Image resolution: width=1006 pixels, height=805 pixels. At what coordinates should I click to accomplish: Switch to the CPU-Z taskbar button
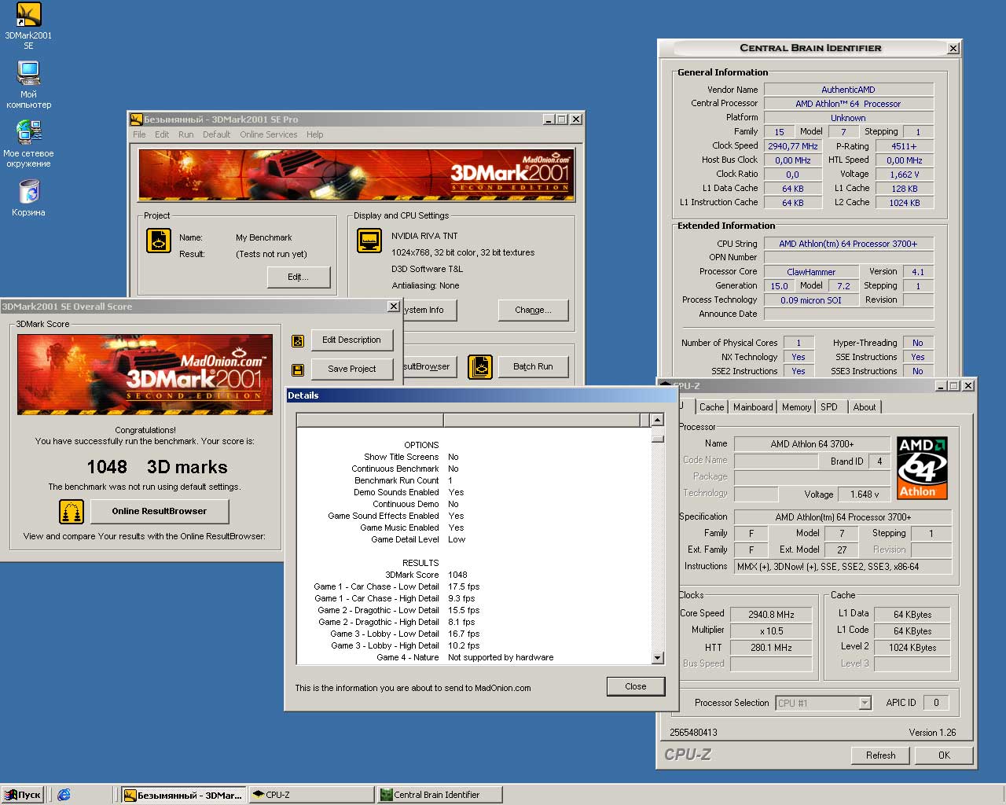point(310,795)
